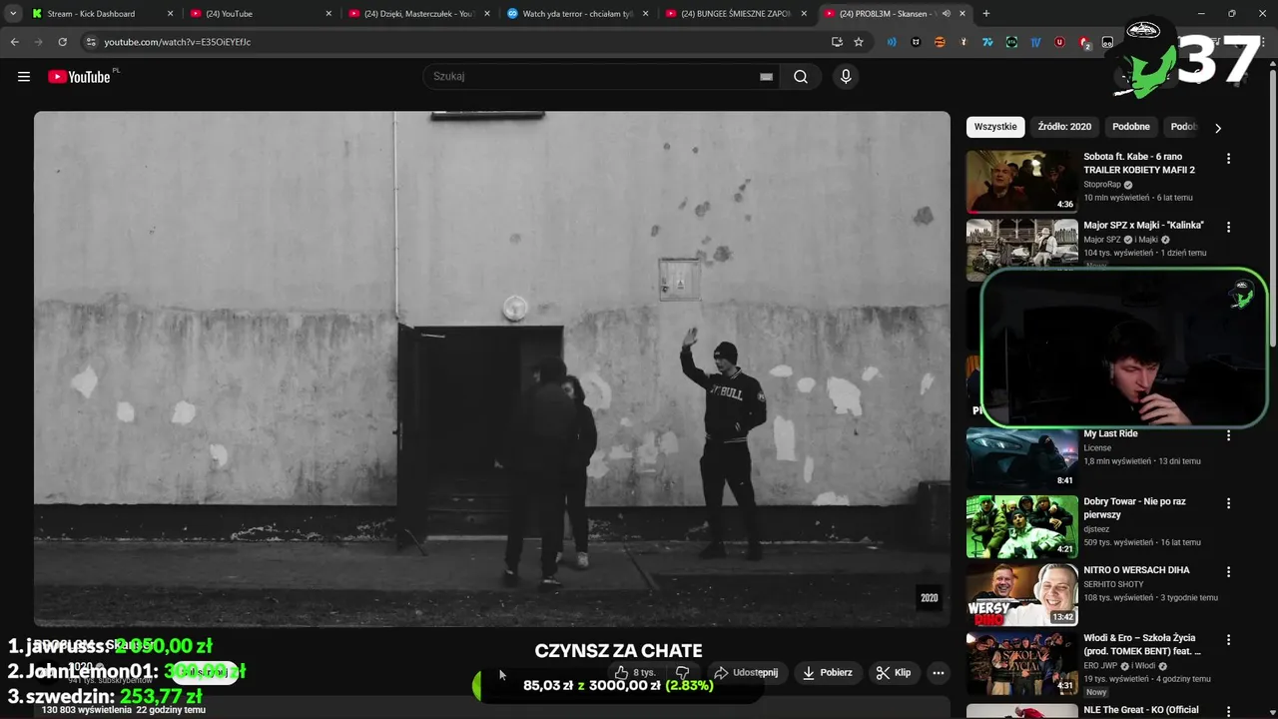This screenshot has height=719, width=1278.
Task: Open a new browser tab
Action: coord(986,14)
